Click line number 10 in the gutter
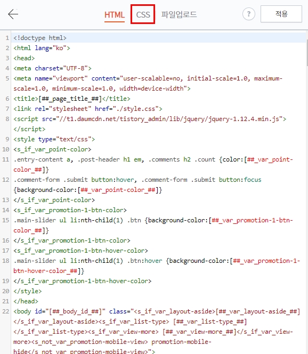Viewport: 308px width, 354px height. tap(6, 149)
